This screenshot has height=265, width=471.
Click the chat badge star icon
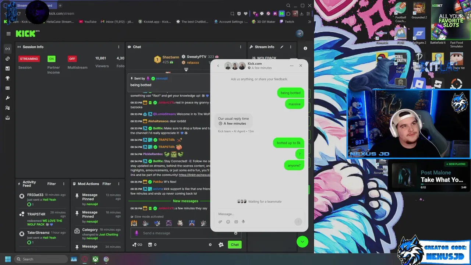tap(221, 245)
